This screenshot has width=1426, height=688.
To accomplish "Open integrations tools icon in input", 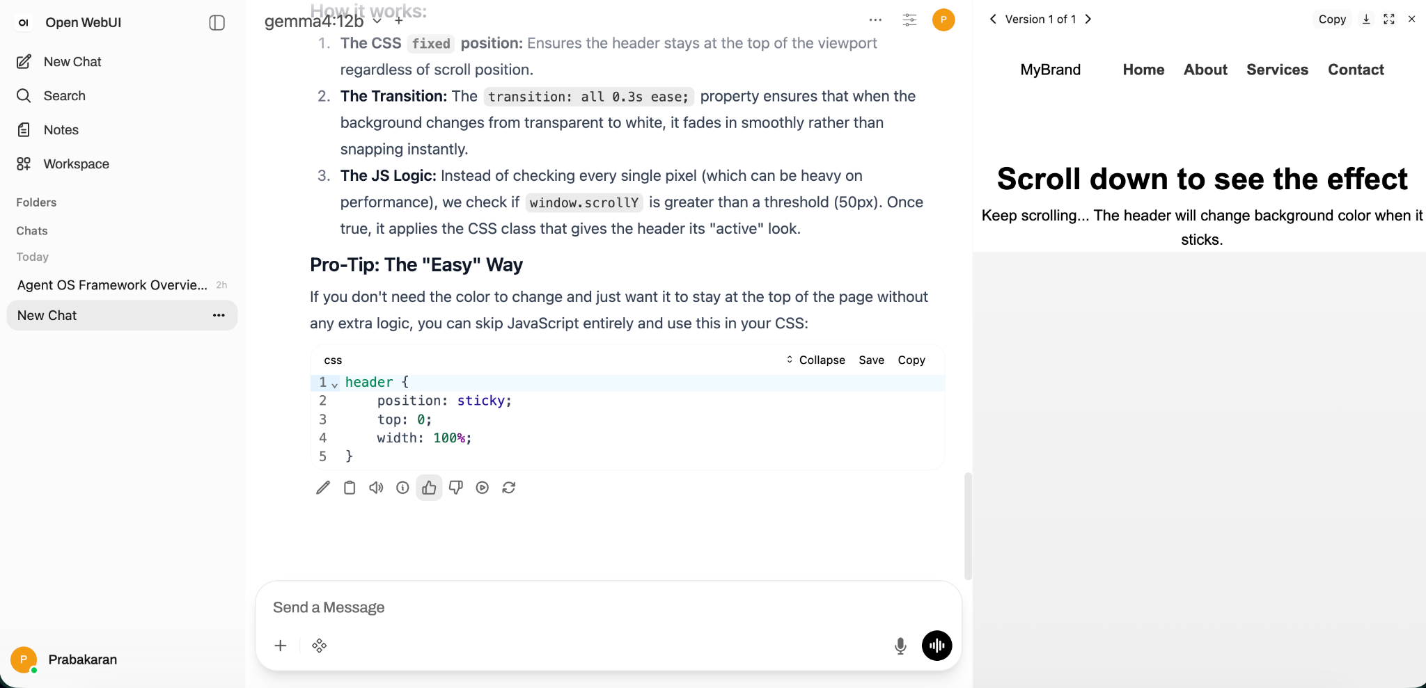I will click(320, 646).
